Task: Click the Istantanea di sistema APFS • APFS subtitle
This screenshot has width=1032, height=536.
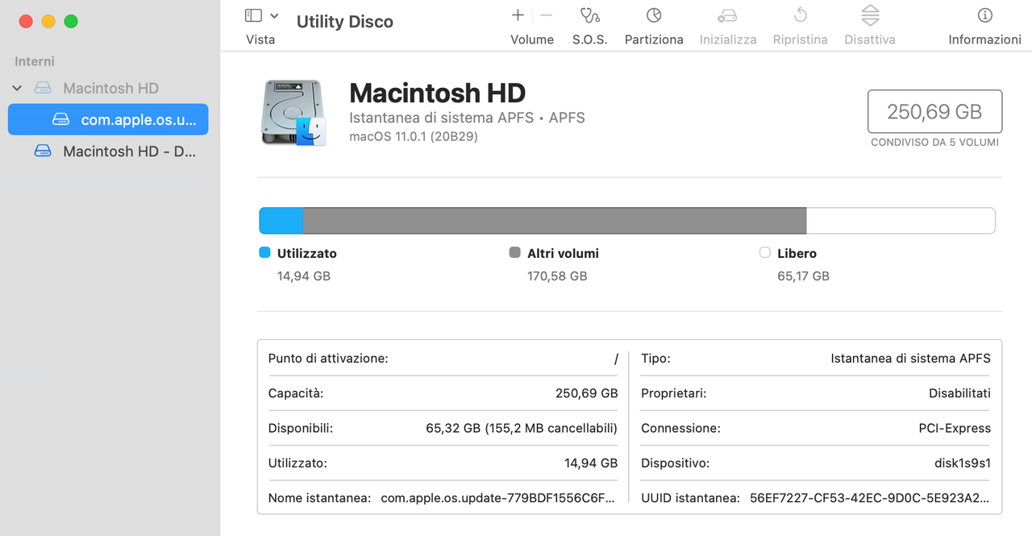Action: [467, 118]
